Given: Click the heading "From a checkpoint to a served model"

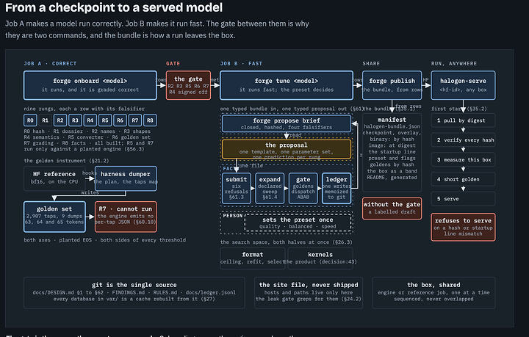Looking at the screenshot, I should (114, 7).
